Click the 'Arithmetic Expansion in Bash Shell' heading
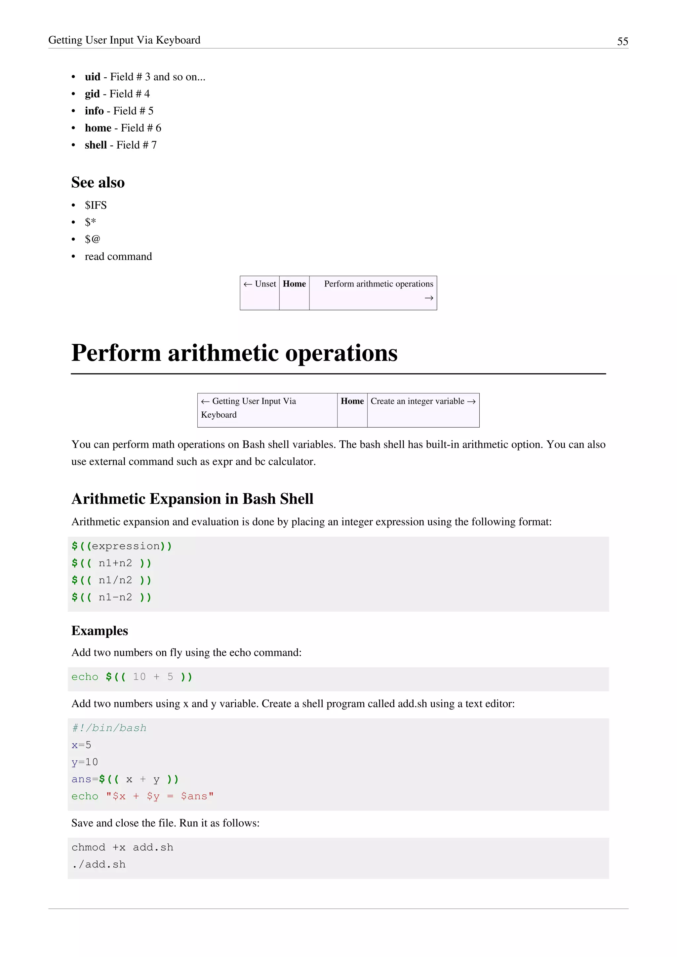The width and height of the screenshot is (677, 957). point(192,499)
